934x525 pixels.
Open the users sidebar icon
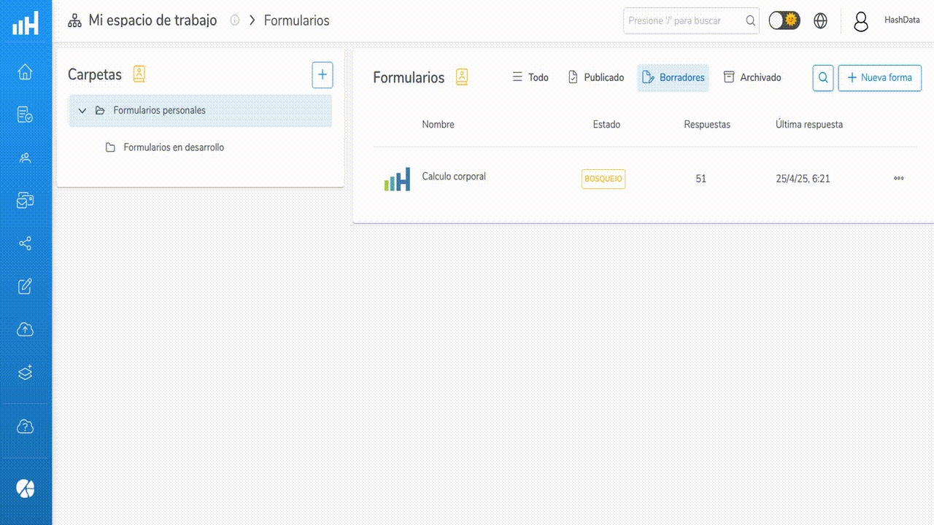[26, 157]
